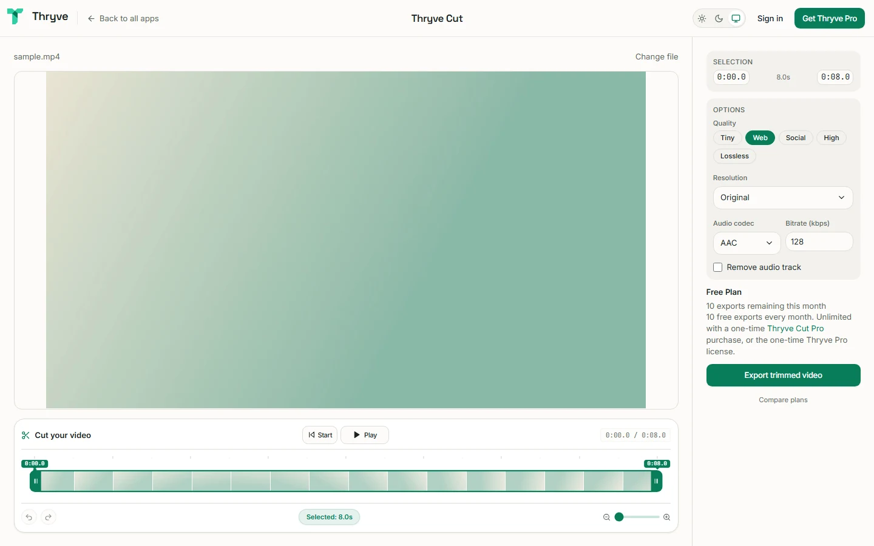Click Change file
The image size is (874, 546).
click(x=657, y=57)
